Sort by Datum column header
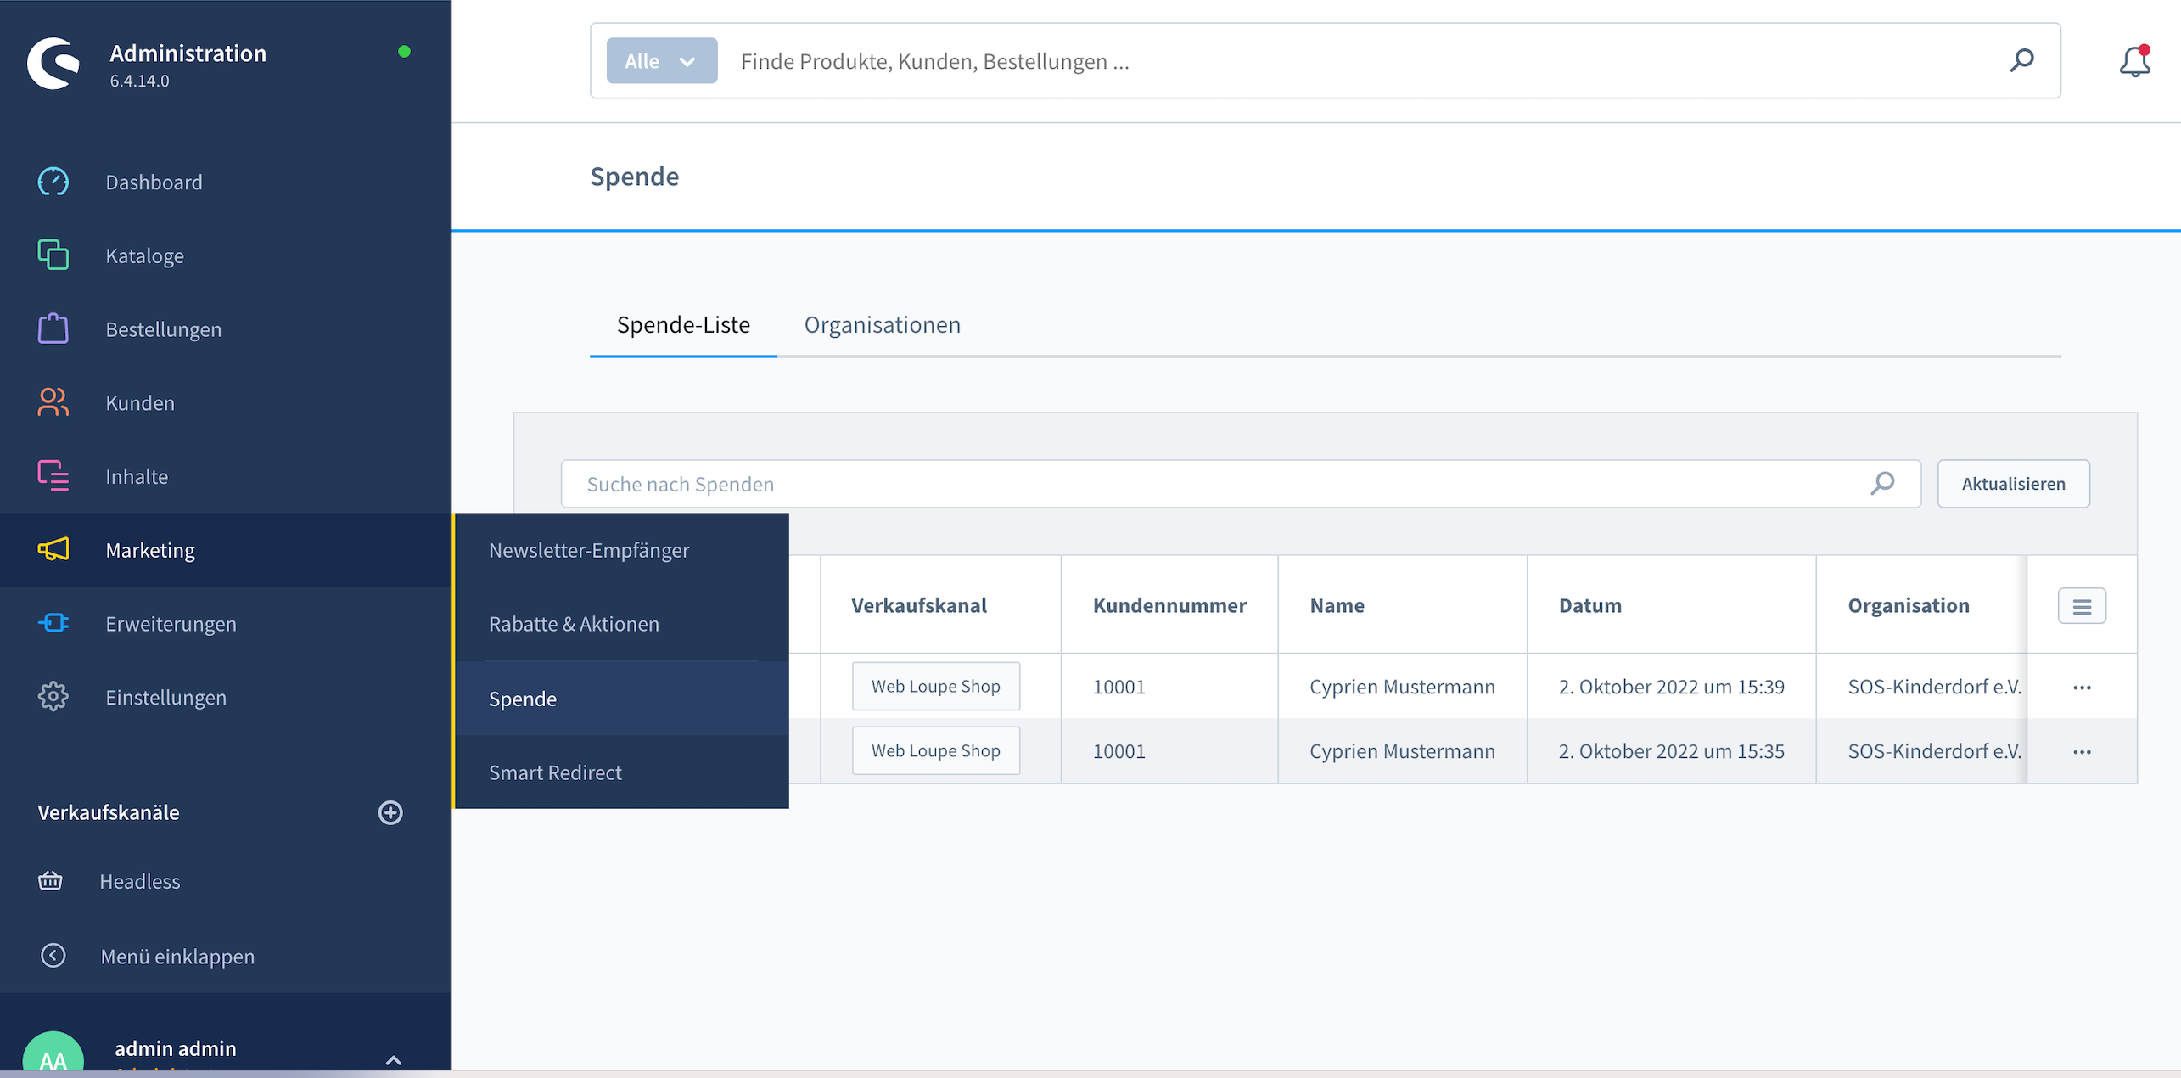Image resolution: width=2181 pixels, height=1078 pixels. click(1589, 605)
